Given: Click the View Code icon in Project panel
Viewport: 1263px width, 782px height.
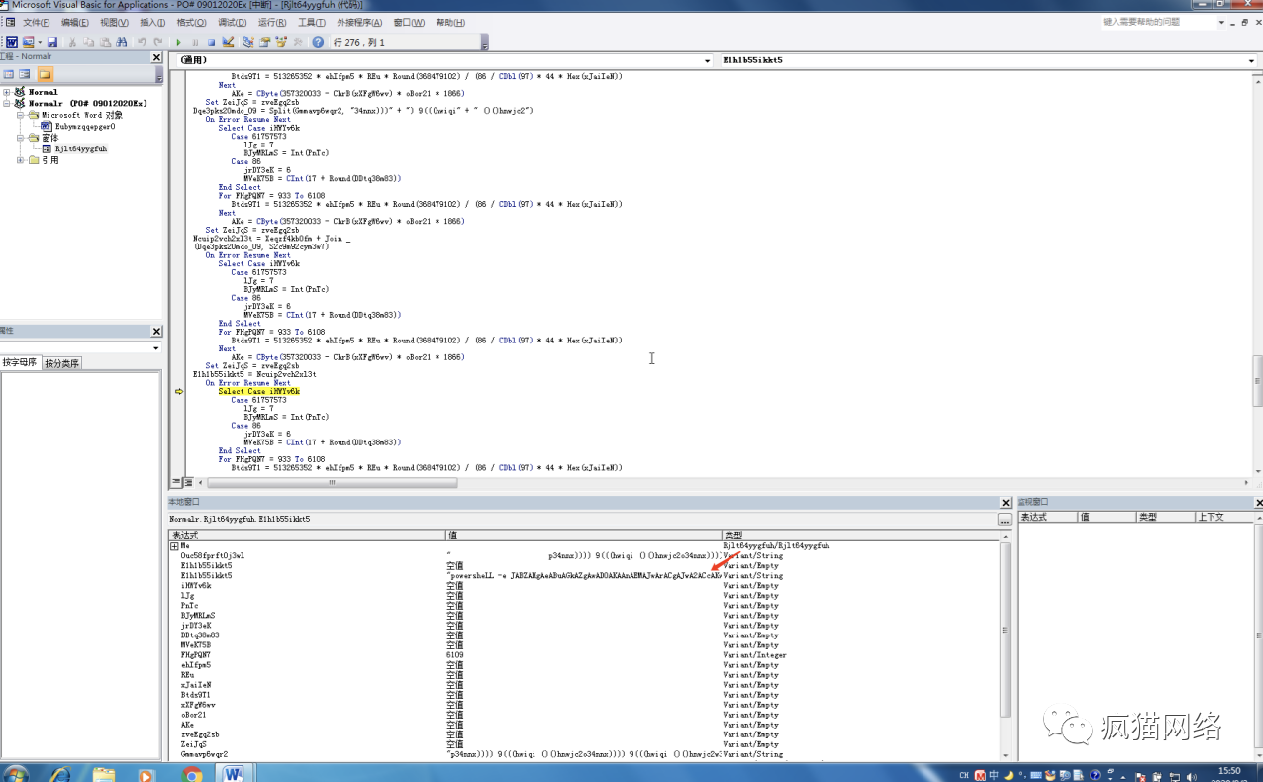Looking at the screenshot, I should tap(9, 74).
